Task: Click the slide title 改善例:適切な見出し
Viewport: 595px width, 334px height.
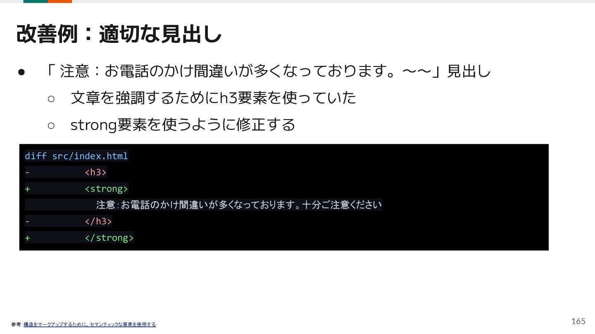Action: point(119,34)
